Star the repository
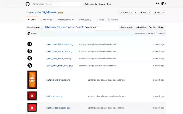This screenshot has height=114, width=183. pos(143,12)
